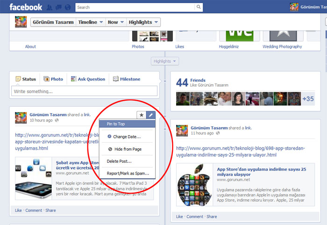
Task: Click the clock icon beside Change Date
Action: pos(109,137)
